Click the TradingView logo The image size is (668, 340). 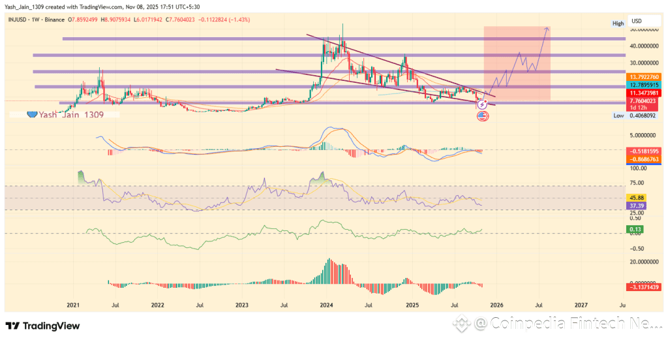42,326
